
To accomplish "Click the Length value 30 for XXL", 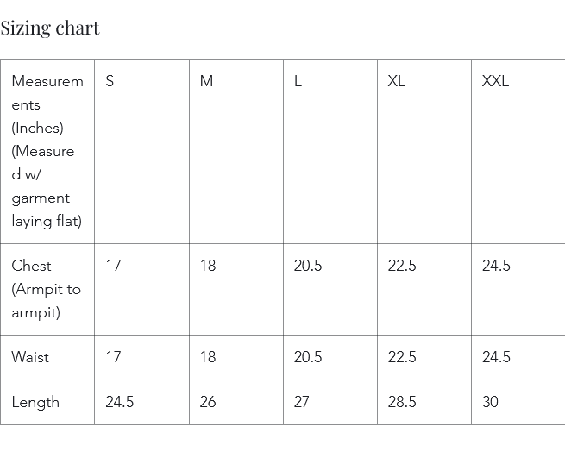I will (x=490, y=402).
